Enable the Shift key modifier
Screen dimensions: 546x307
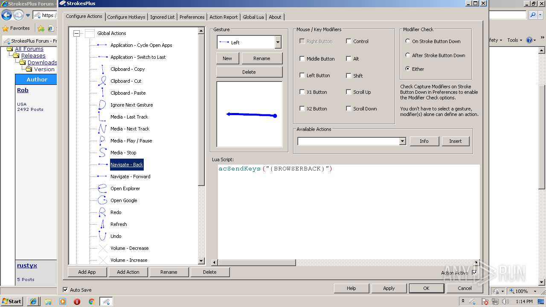pyautogui.click(x=349, y=75)
